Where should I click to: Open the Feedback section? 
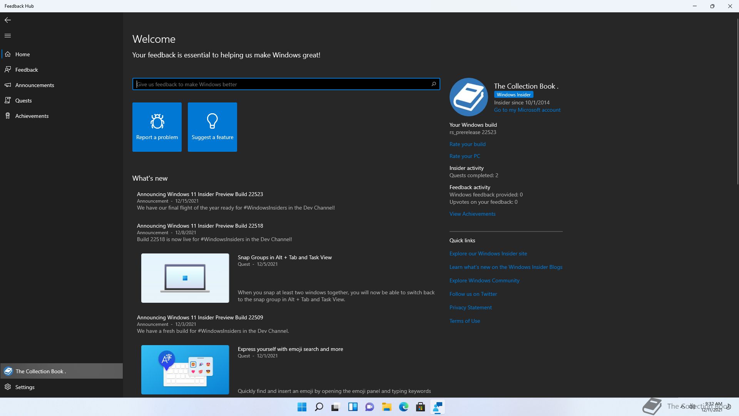tap(62, 70)
